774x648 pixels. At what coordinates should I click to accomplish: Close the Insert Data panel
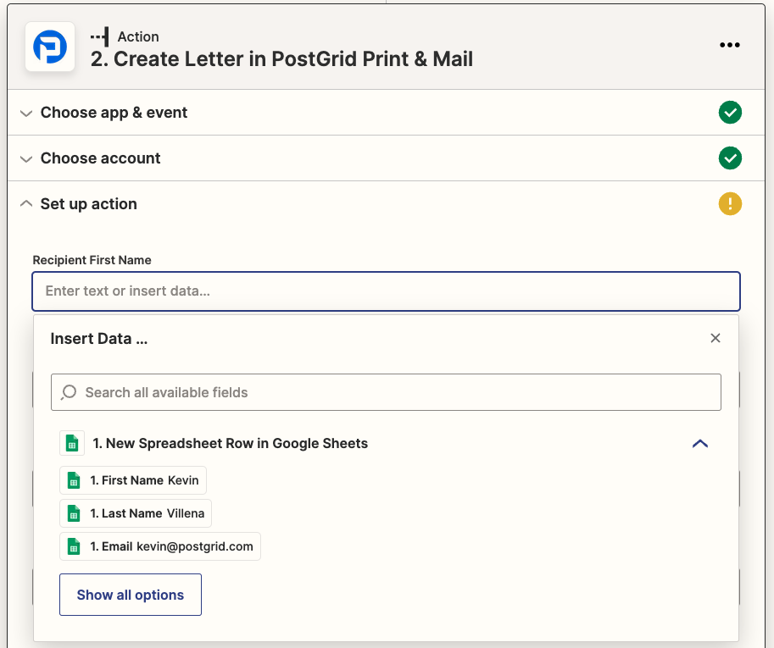click(715, 338)
